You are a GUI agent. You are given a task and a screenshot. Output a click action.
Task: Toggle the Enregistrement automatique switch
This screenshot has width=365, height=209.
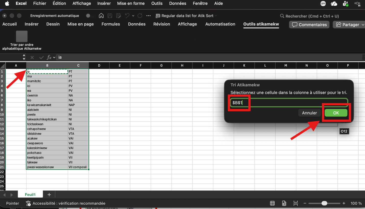[x=88, y=16]
